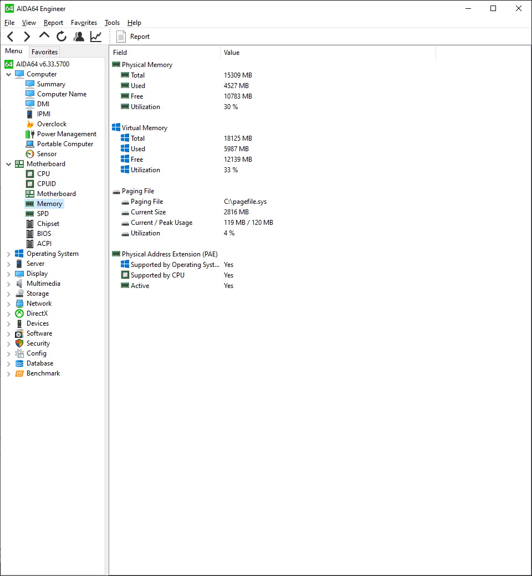Select the SPD memory icon
This screenshot has width=532, height=576.
[x=30, y=214]
